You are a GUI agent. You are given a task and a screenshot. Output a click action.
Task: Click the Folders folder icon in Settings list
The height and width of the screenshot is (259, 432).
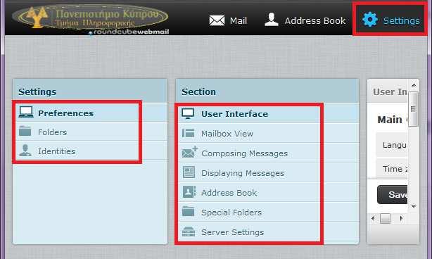(x=25, y=131)
